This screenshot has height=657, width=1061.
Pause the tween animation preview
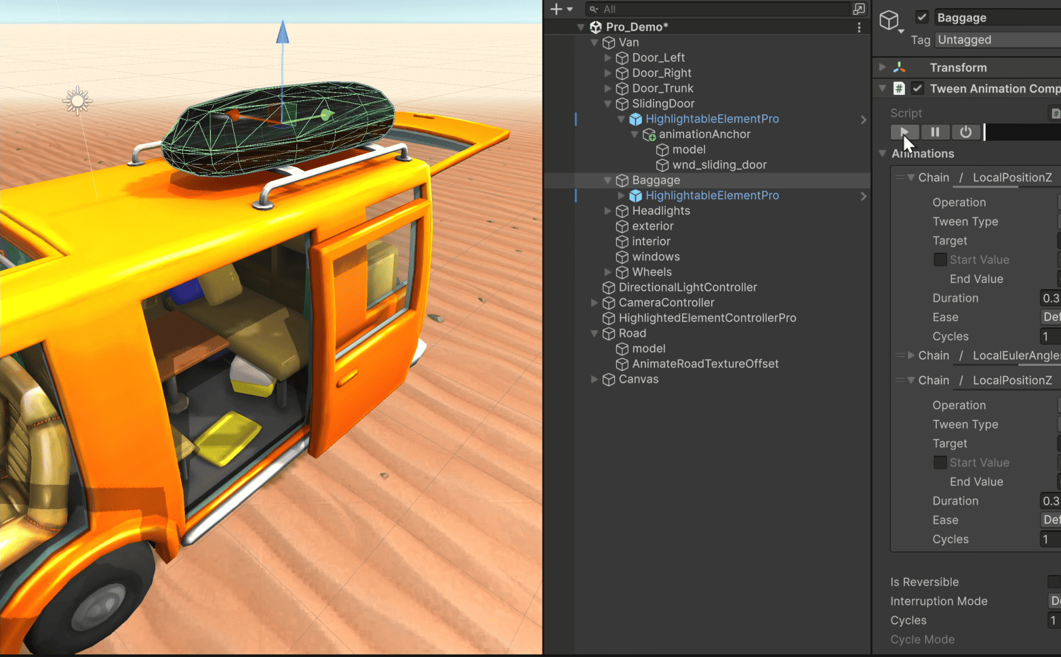click(936, 132)
